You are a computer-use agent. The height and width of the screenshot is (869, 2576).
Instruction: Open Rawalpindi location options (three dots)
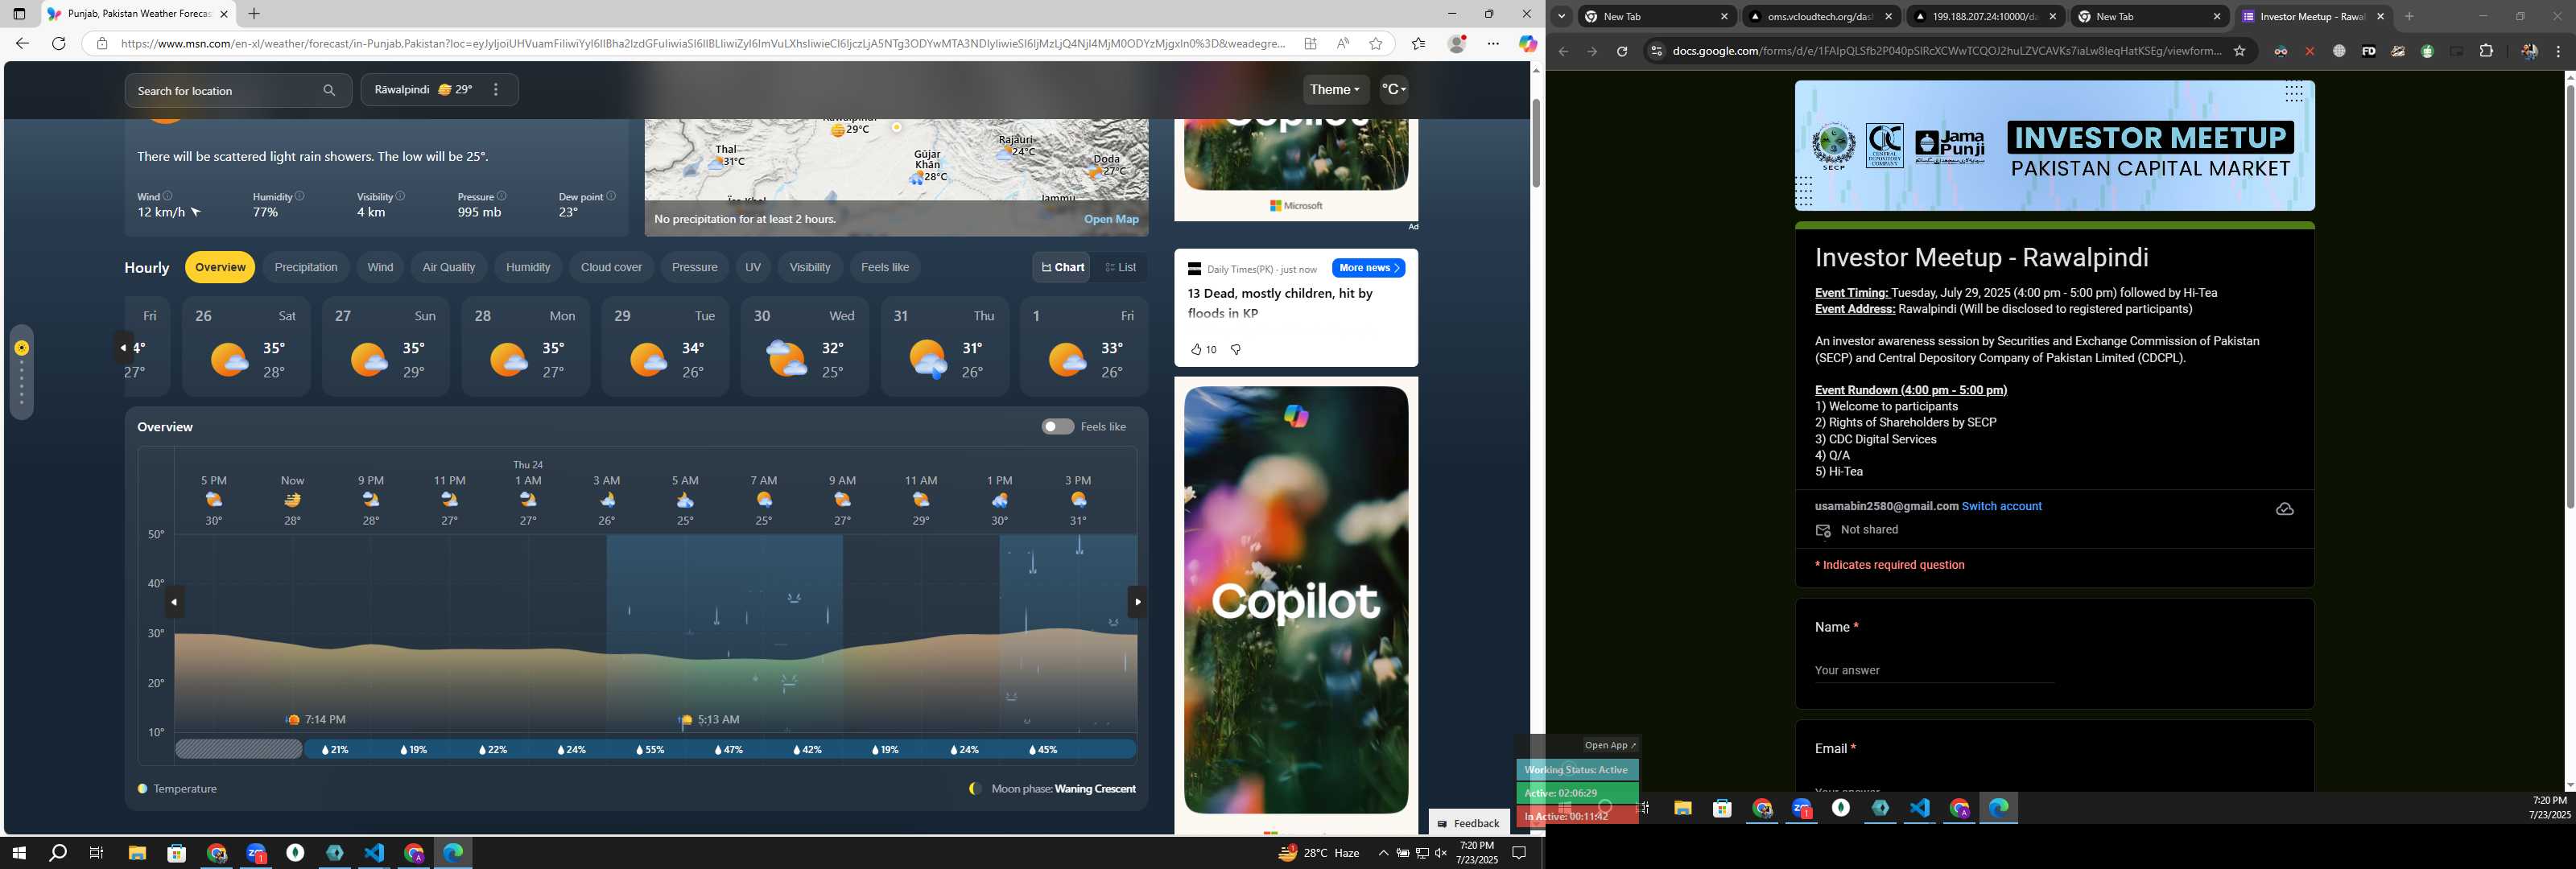pos(496,90)
